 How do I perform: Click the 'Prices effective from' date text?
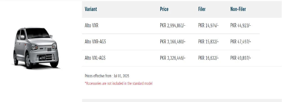(107, 76)
